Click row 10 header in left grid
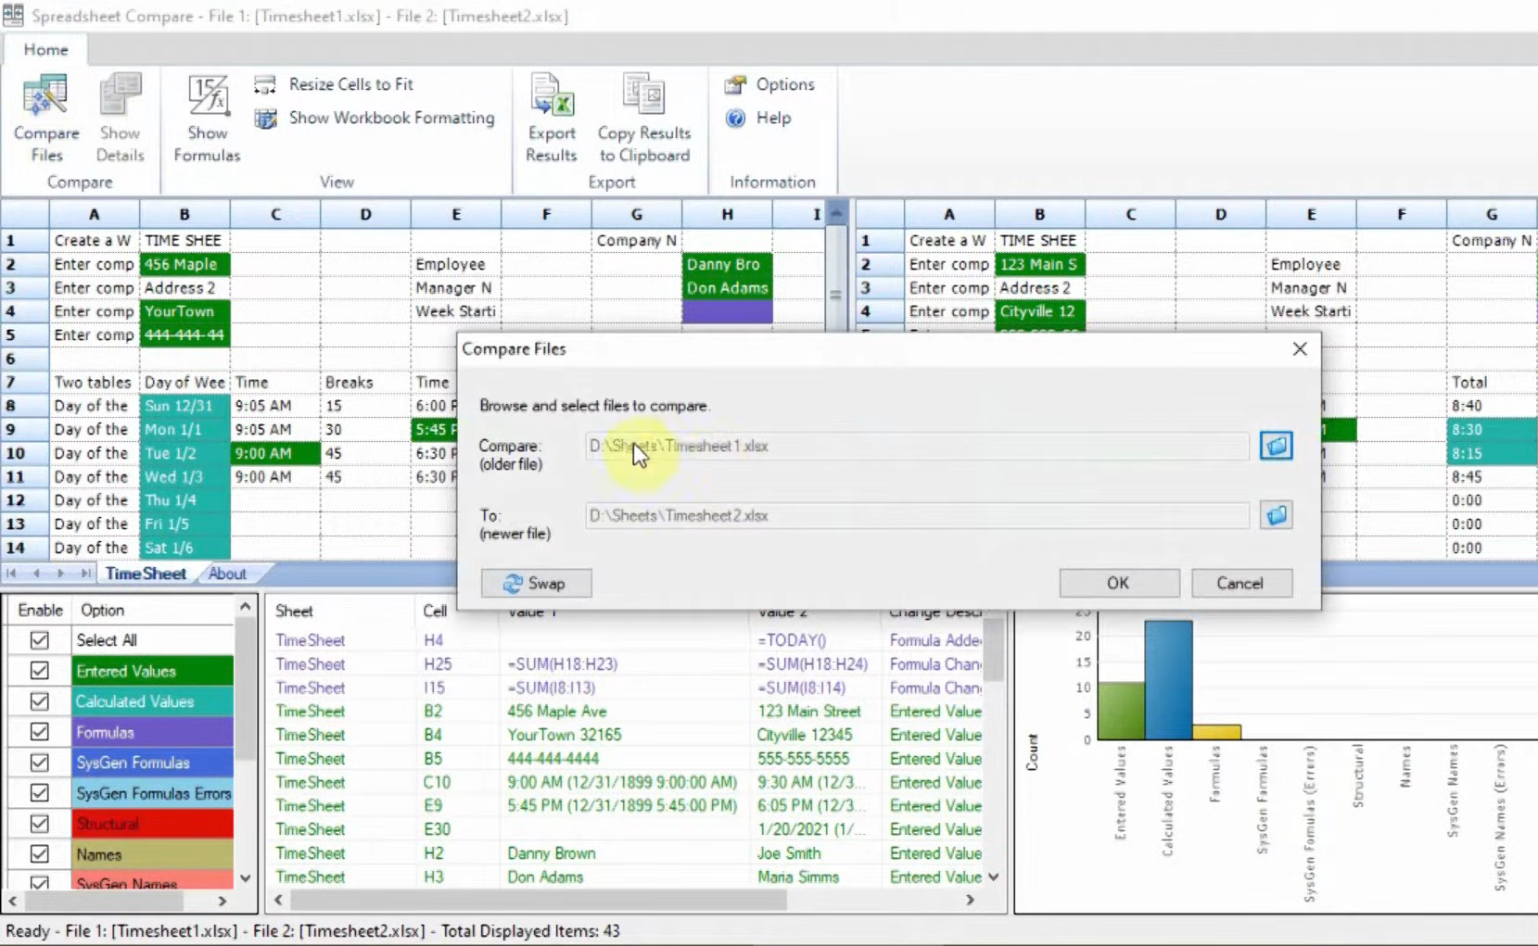Image resolution: width=1538 pixels, height=946 pixels. pyautogui.click(x=24, y=453)
